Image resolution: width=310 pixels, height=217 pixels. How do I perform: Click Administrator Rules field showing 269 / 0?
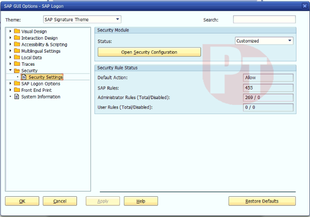tap(268, 98)
